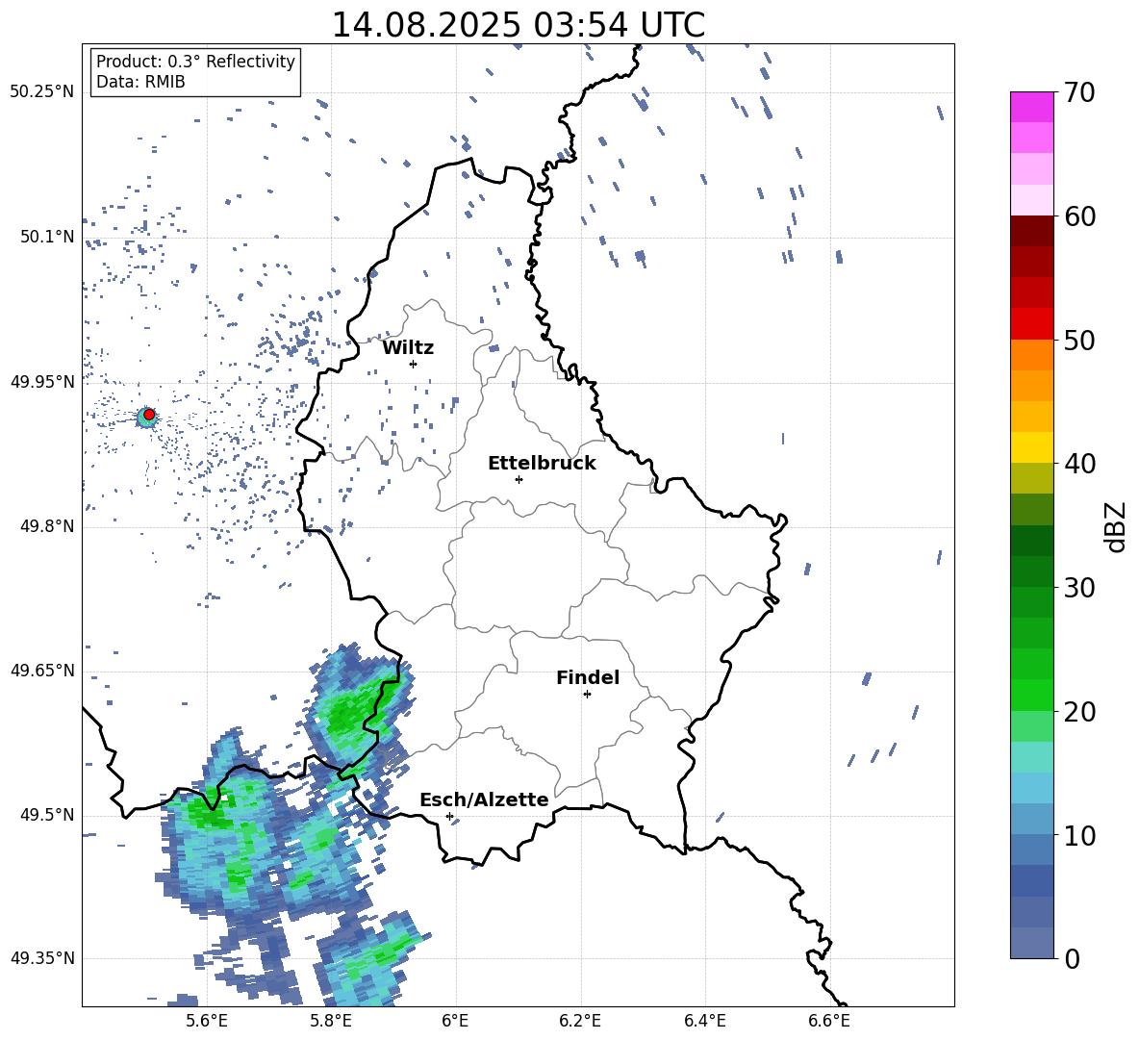
Task: Click the 50 tick label on colorbar
Action: click(x=1079, y=341)
